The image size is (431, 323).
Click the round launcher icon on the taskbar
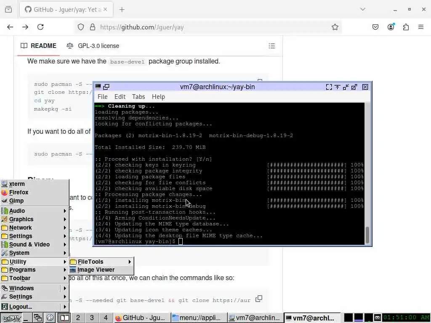pyautogui.click(x=50, y=318)
